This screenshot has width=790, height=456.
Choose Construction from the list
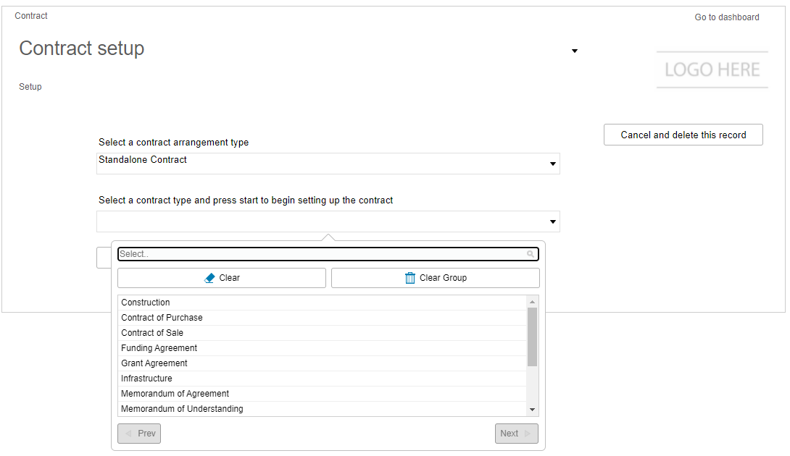pos(322,303)
